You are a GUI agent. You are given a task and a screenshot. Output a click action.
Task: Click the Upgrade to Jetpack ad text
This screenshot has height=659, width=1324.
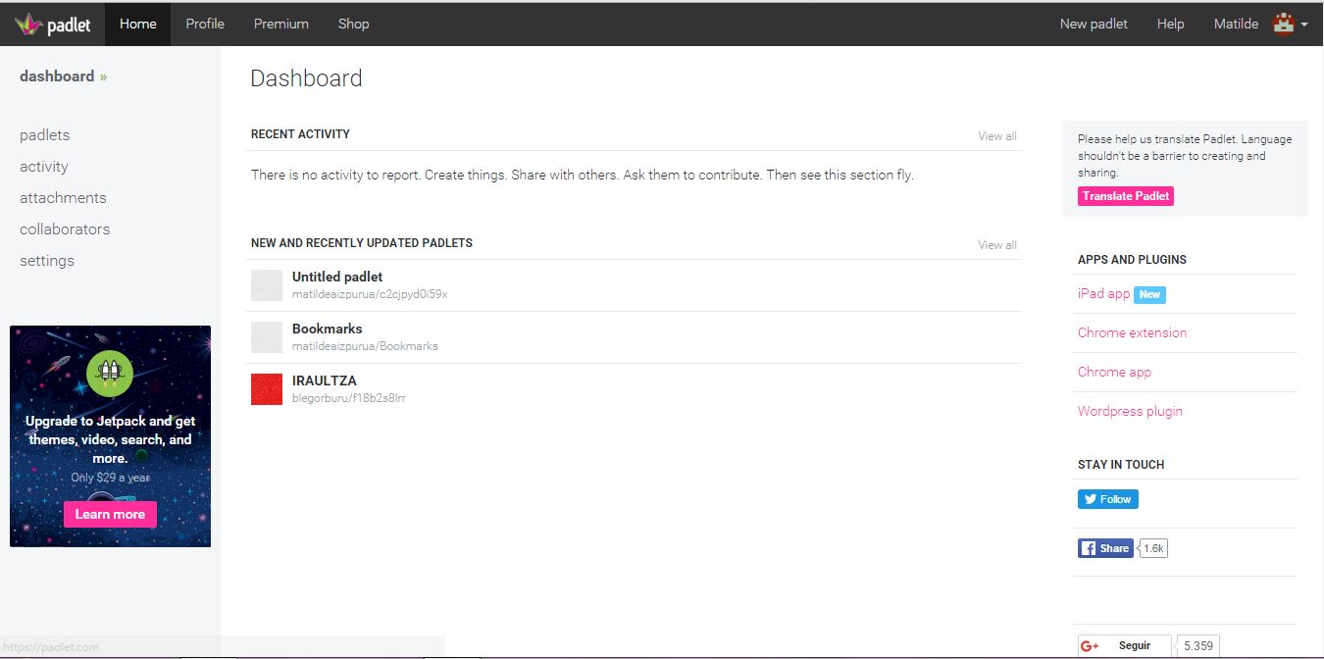pos(110,439)
